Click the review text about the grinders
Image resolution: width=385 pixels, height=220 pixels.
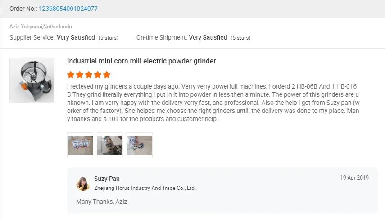213,103
